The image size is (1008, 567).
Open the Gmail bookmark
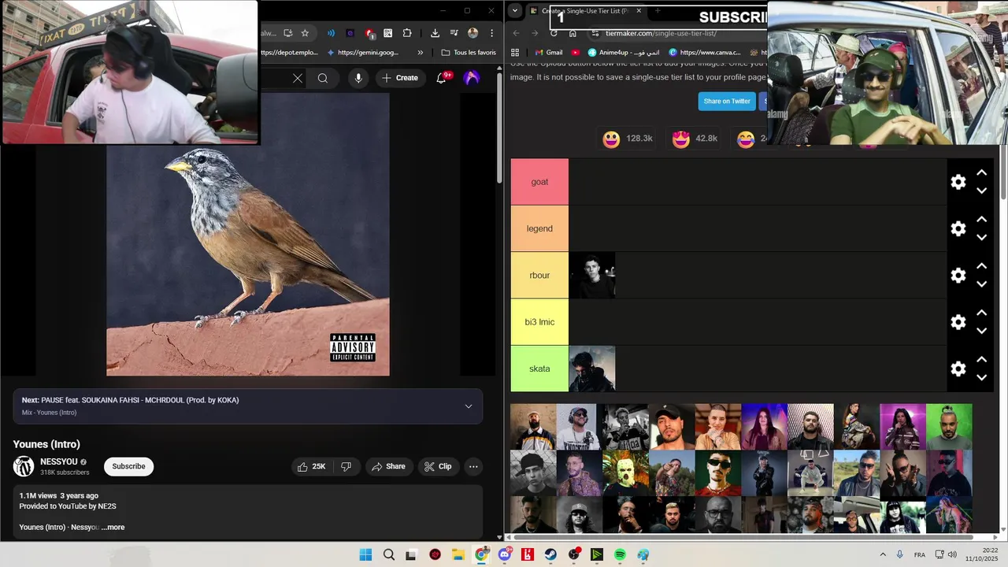[548, 53]
